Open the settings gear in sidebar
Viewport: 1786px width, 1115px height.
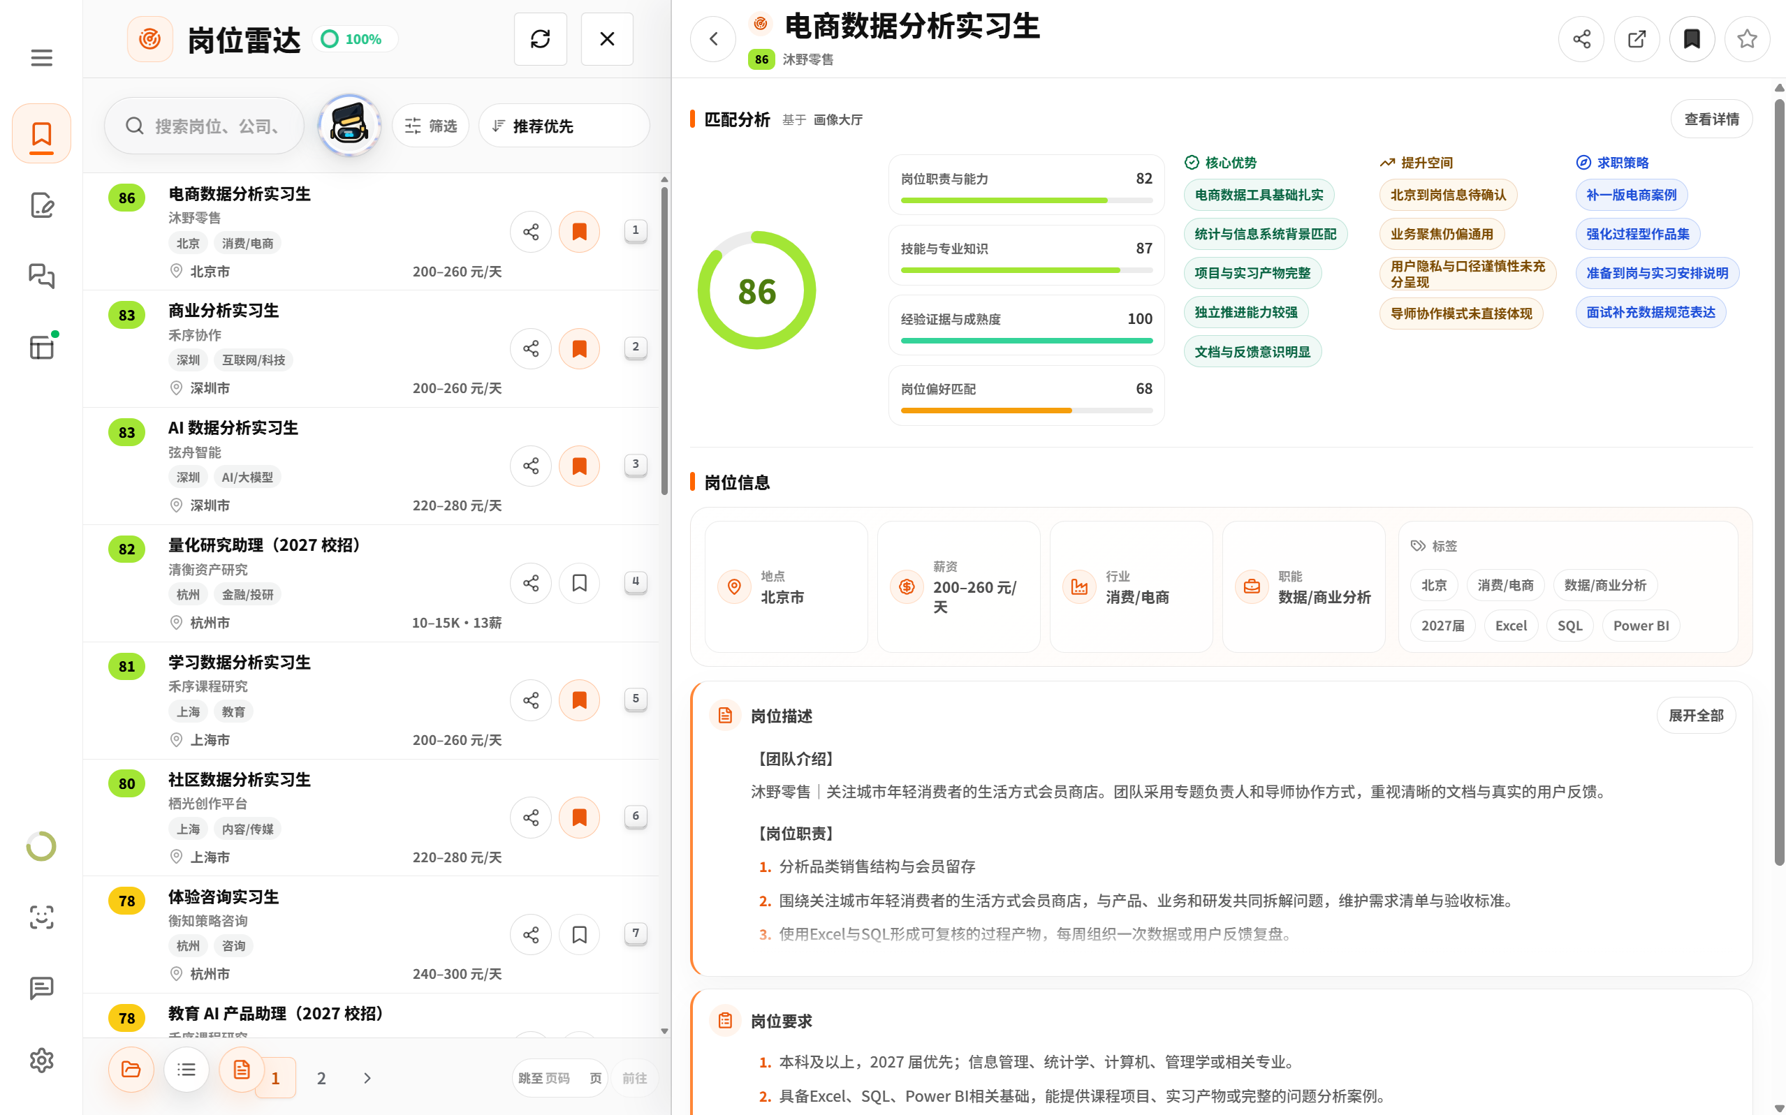41,1060
